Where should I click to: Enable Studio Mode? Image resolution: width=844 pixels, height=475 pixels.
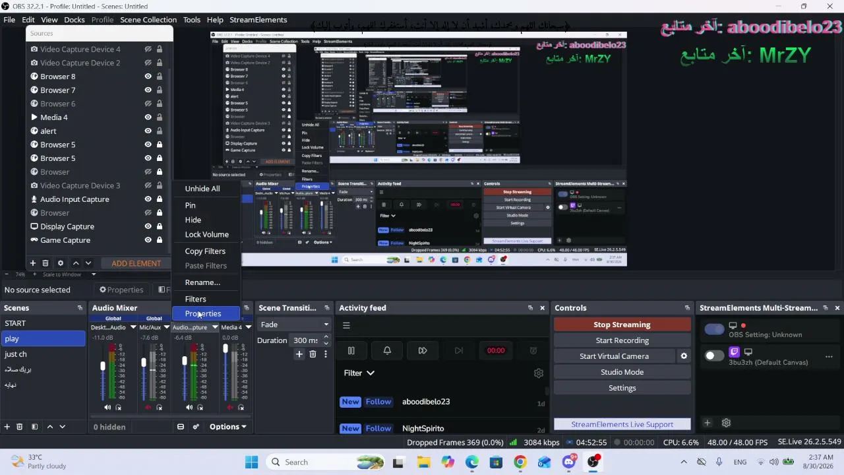click(622, 372)
